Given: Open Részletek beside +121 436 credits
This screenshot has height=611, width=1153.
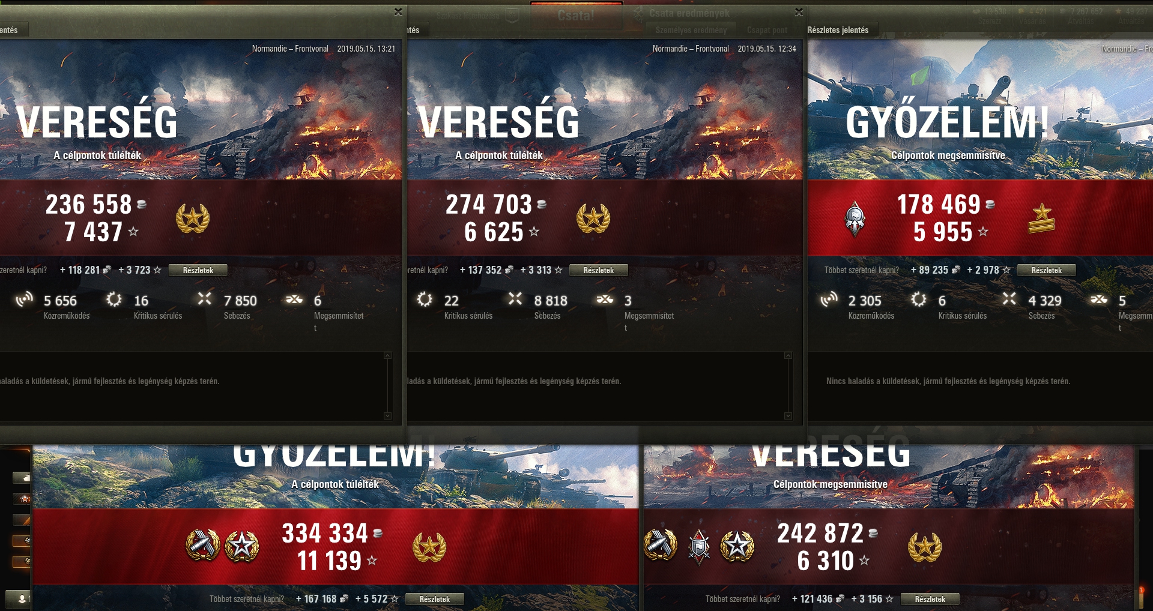Looking at the screenshot, I should coord(930,600).
